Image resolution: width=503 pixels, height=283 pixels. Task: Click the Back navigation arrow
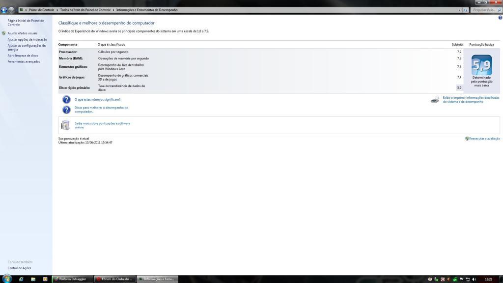4,10
